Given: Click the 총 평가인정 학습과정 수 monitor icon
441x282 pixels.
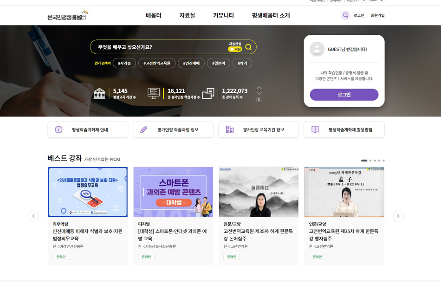Looking at the screenshot, I should [x=154, y=93].
